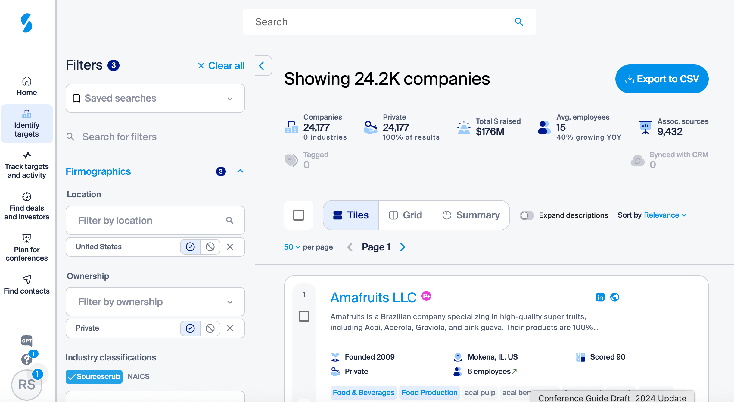Click the Filter by location field

[151, 221]
